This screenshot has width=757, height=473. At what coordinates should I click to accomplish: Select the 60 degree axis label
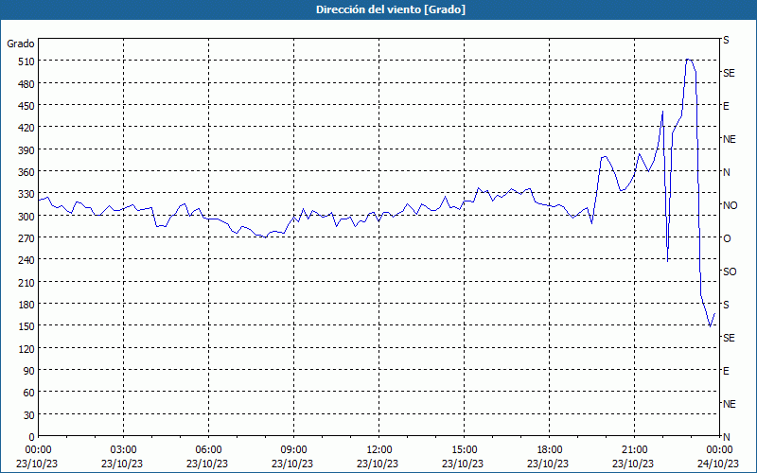(29, 393)
